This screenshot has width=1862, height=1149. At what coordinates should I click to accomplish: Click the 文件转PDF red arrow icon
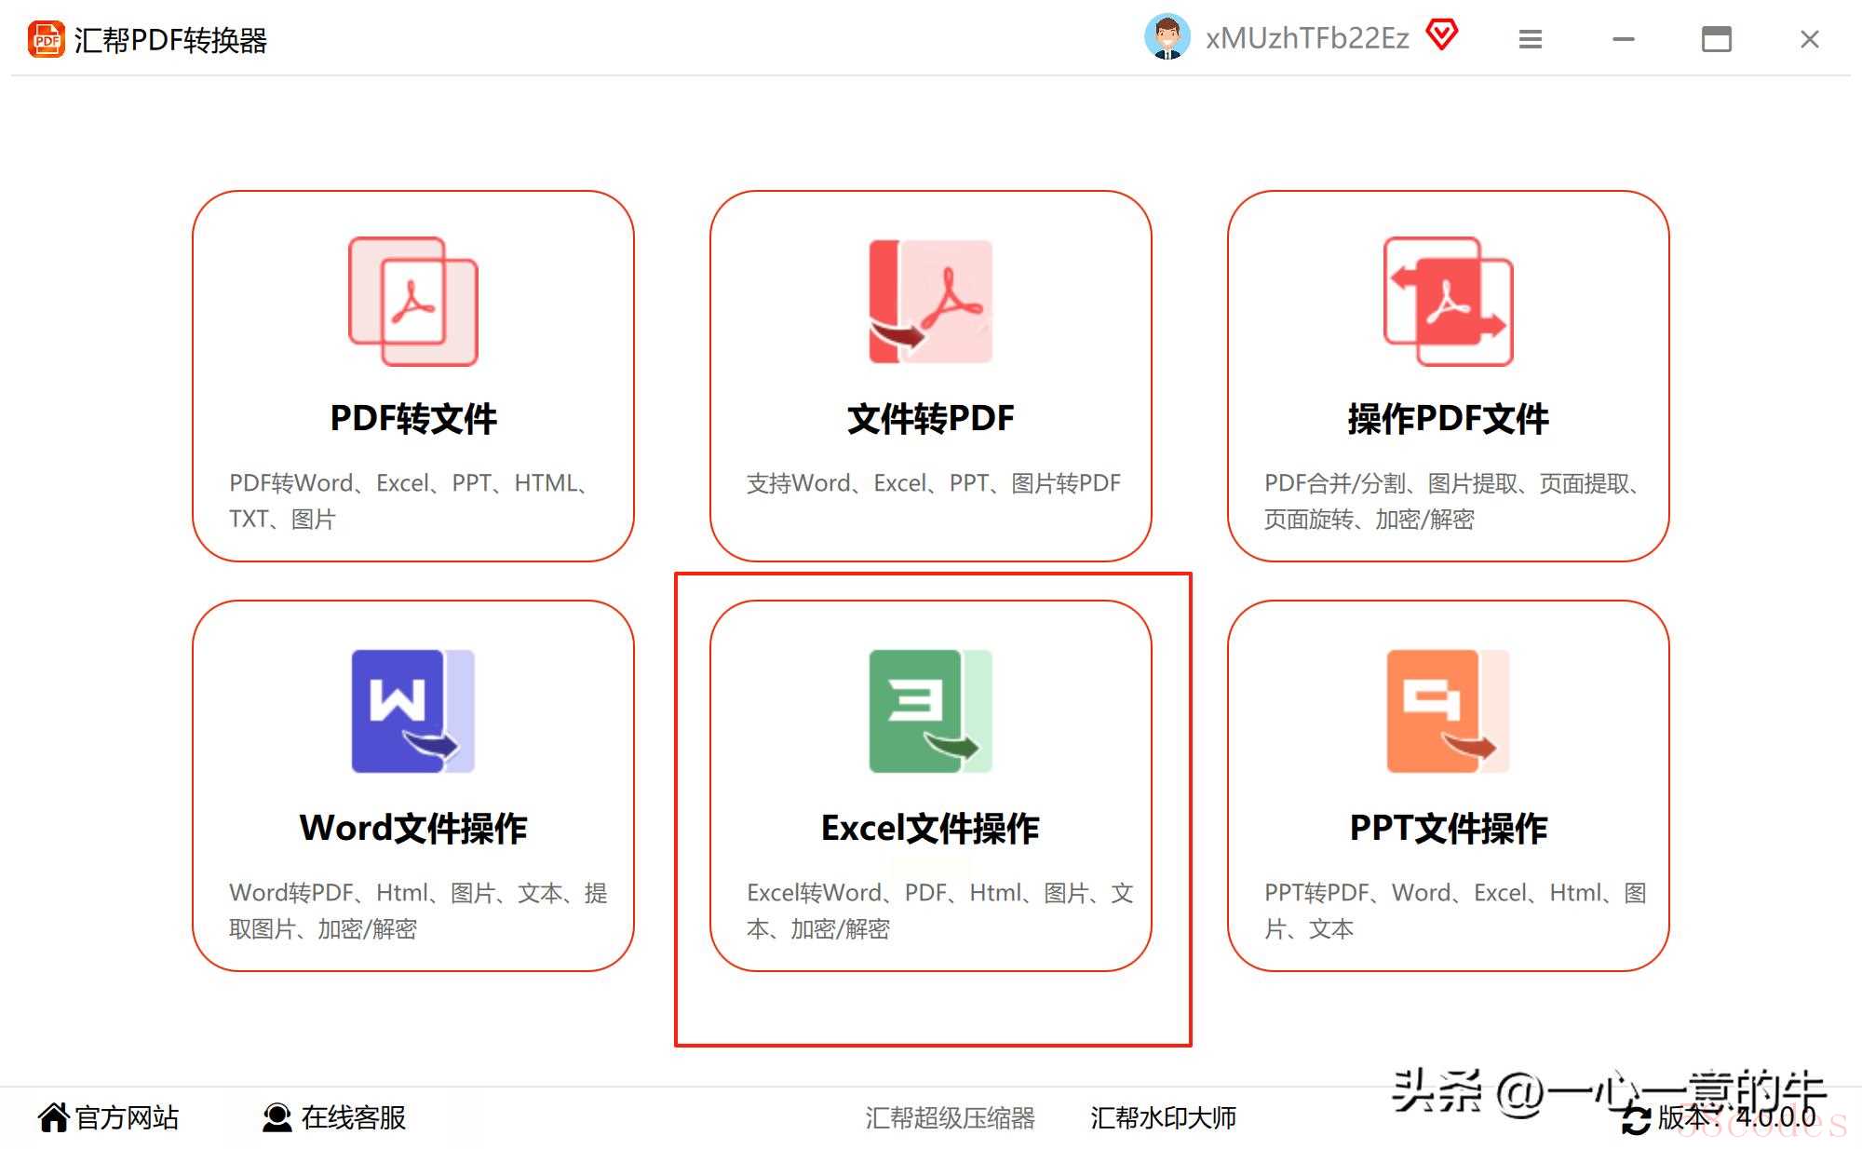(x=930, y=301)
